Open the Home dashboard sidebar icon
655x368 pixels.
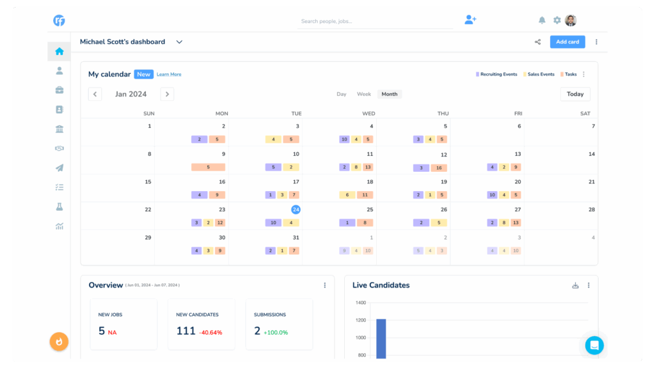[x=59, y=51]
